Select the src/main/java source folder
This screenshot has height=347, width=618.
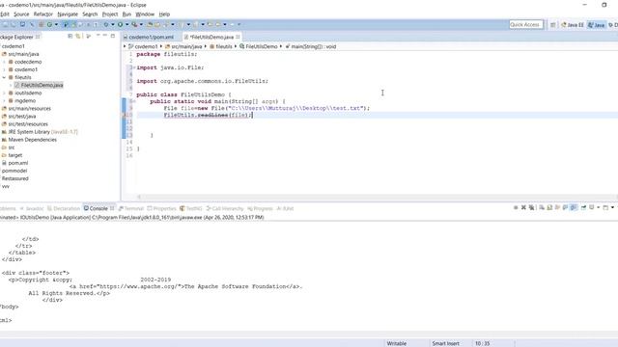click(20, 54)
